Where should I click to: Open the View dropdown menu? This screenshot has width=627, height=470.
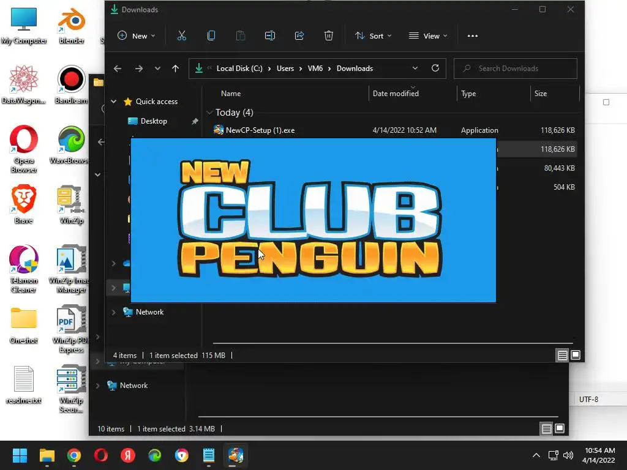428,36
